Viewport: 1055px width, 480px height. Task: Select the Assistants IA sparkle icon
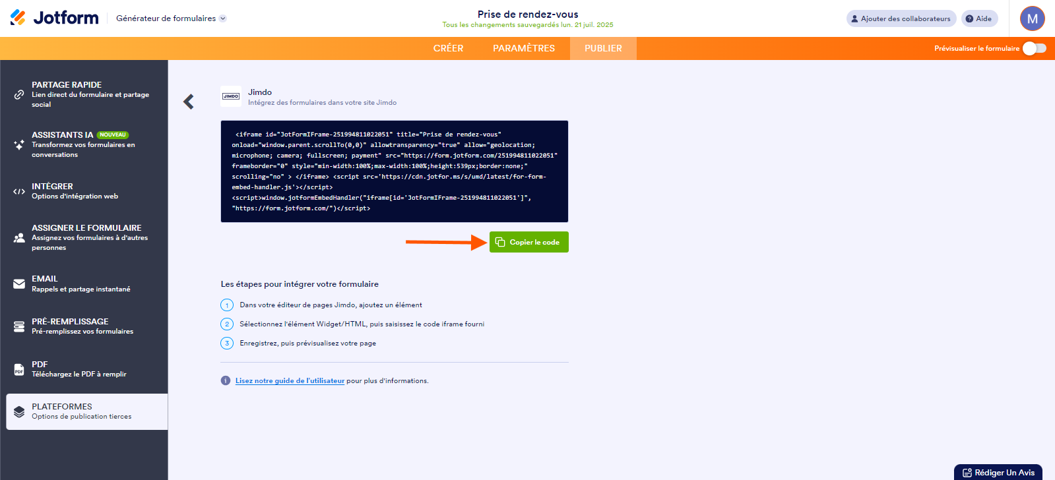[19, 144]
